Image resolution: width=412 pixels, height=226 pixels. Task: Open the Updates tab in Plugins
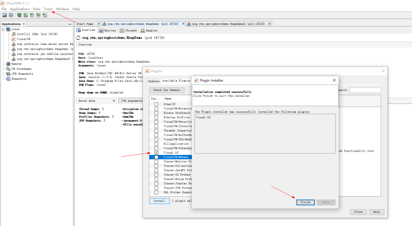(153, 81)
